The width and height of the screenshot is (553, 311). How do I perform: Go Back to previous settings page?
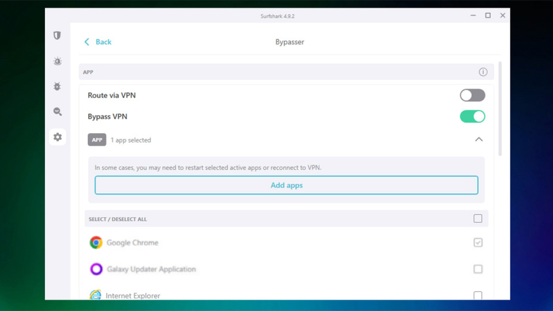98,42
